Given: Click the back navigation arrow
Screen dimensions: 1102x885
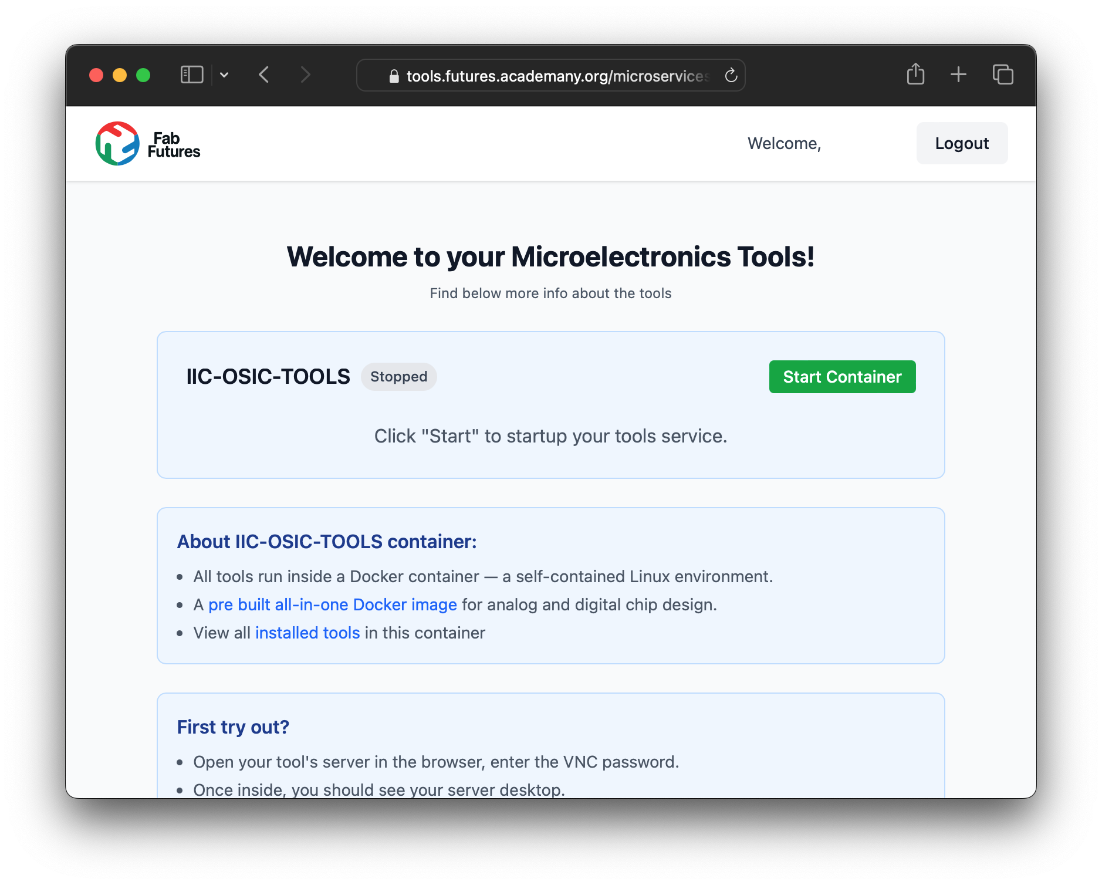Looking at the screenshot, I should [264, 75].
